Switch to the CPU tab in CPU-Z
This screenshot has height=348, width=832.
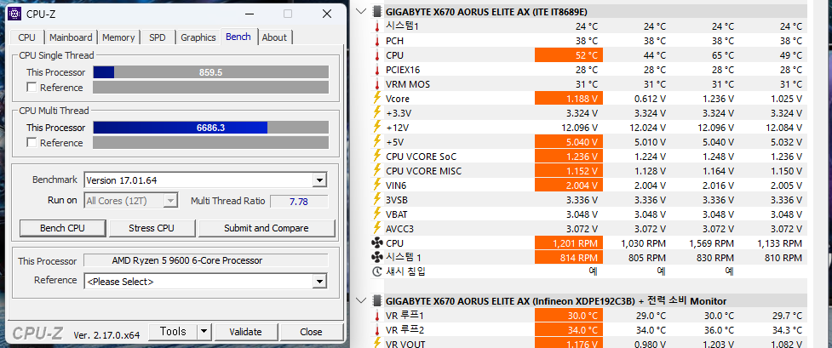pyautogui.click(x=27, y=37)
